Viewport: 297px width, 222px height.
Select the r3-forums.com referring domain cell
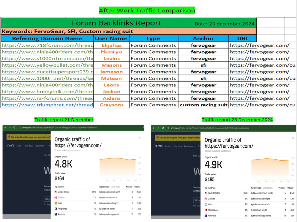pyautogui.click(x=47, y=98)
